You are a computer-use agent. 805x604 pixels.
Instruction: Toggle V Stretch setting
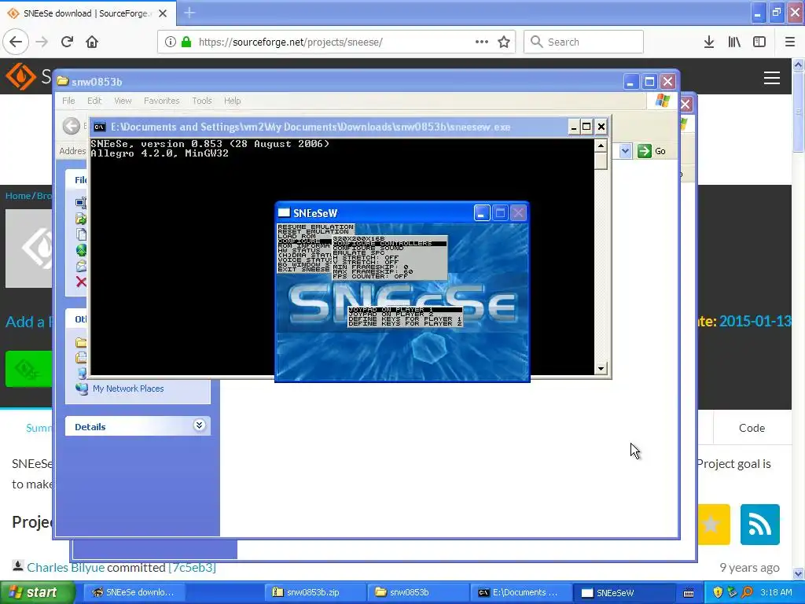click(366, 263)
